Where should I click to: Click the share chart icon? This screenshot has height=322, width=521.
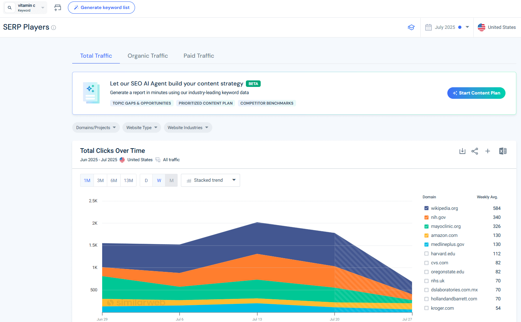click(475, 151)
